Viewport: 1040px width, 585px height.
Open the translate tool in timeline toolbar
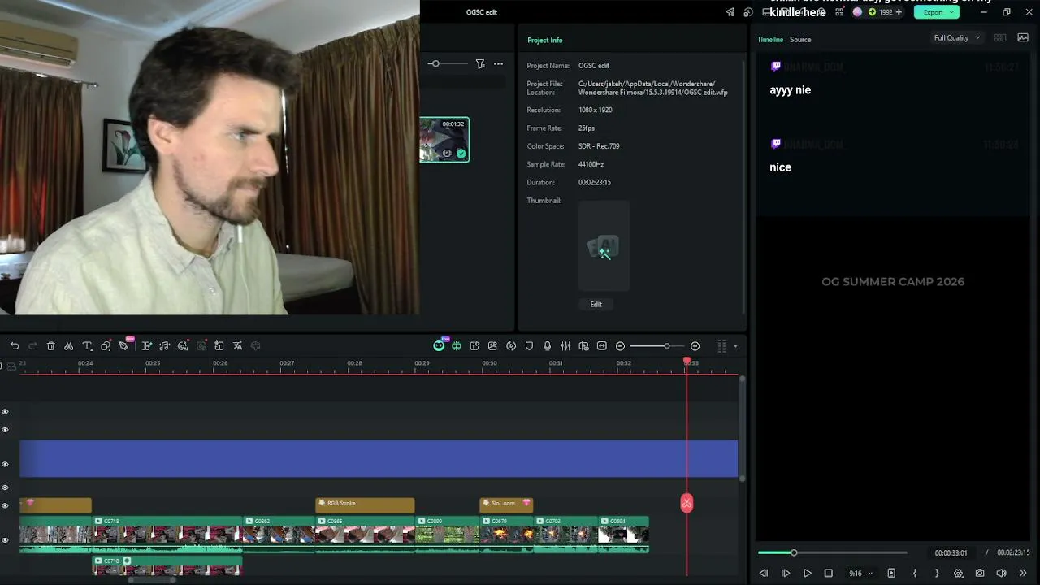238,346
